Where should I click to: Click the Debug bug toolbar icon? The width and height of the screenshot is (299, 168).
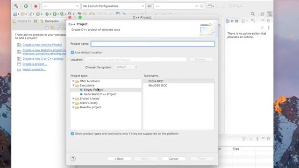(x=47, y=14)
